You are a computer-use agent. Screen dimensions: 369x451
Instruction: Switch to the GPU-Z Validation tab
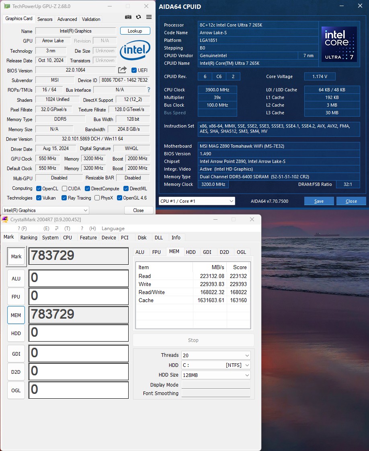(x=91, y=19)
